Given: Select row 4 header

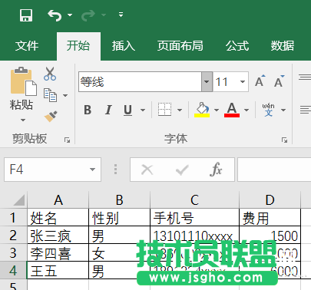Looking at the screenshot, I should pyautogui.click(x=14, y=270).
